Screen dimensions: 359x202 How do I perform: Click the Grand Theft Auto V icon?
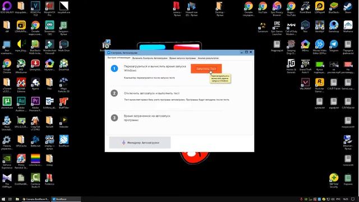tap(305, 66)
